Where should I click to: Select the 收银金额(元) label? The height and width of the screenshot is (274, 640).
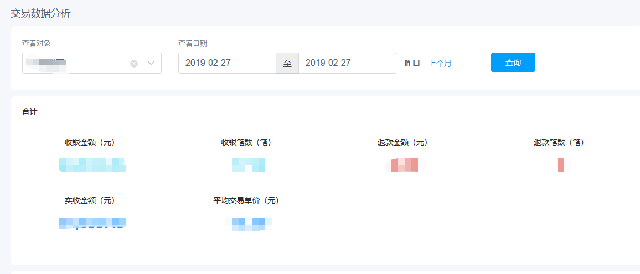(x=90, y=142)
